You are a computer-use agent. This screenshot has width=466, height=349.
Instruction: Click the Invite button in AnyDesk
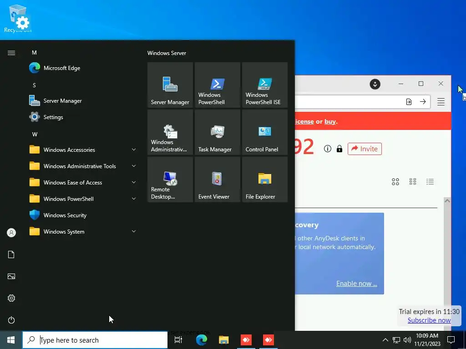pyautogui.click(x=365, y=149)
